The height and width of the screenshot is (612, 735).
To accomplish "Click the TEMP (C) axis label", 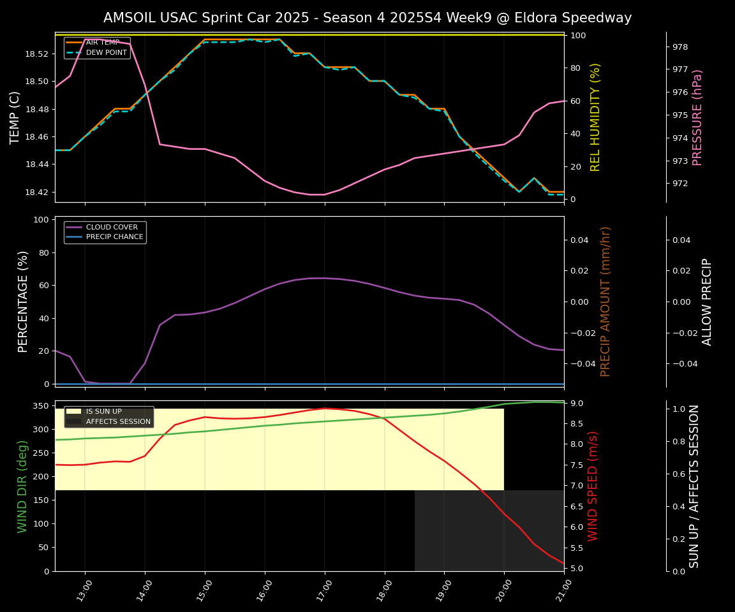I will point(15,117).
